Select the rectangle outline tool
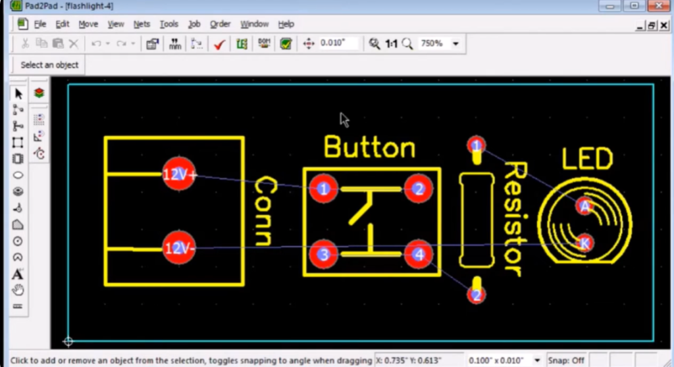Viewport: 674px width, 367px height. coord(18,142)
